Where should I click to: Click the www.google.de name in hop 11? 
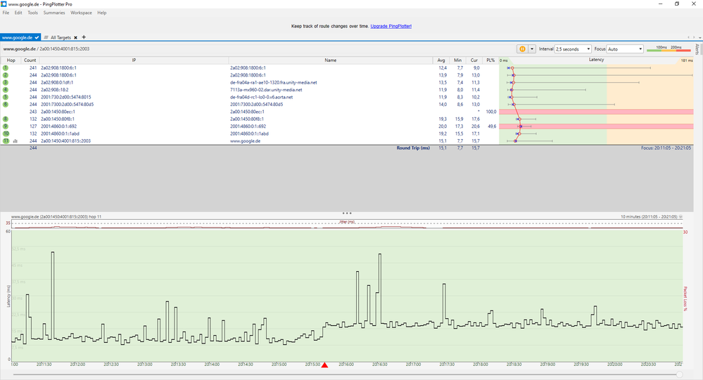coord(246,141)
